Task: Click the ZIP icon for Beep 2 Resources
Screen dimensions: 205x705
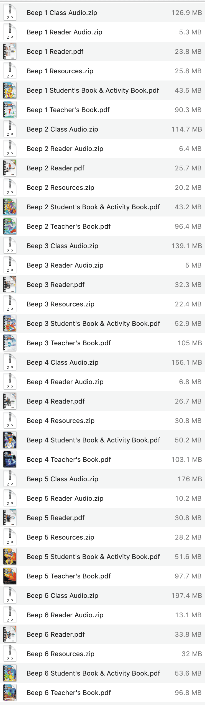Action: [10, 187]
